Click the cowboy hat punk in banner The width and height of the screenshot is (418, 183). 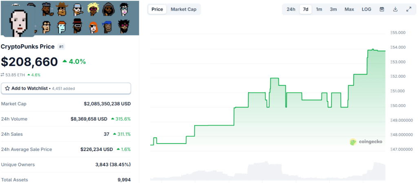point(62,9)
